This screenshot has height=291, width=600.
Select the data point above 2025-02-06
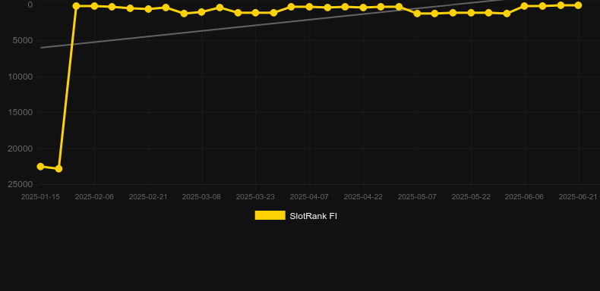[94, 6]
